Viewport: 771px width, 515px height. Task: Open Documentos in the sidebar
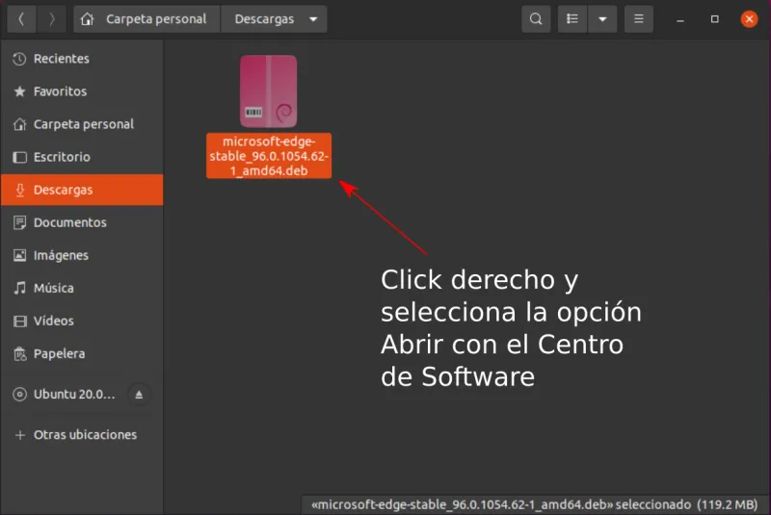82,222
